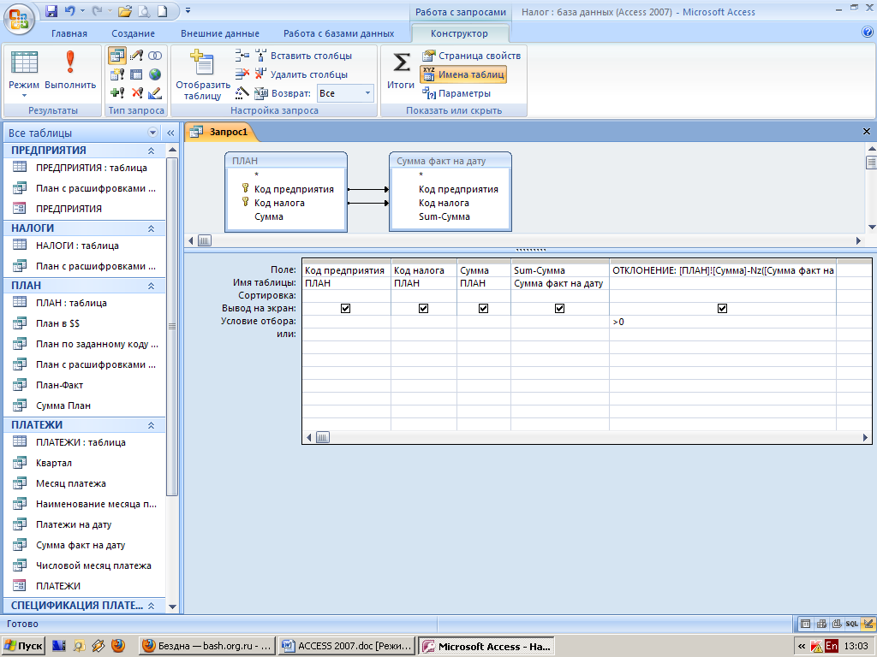Close Запрос1 query window
The height and width of the screenshot is (657, 877).
[867, 131]
